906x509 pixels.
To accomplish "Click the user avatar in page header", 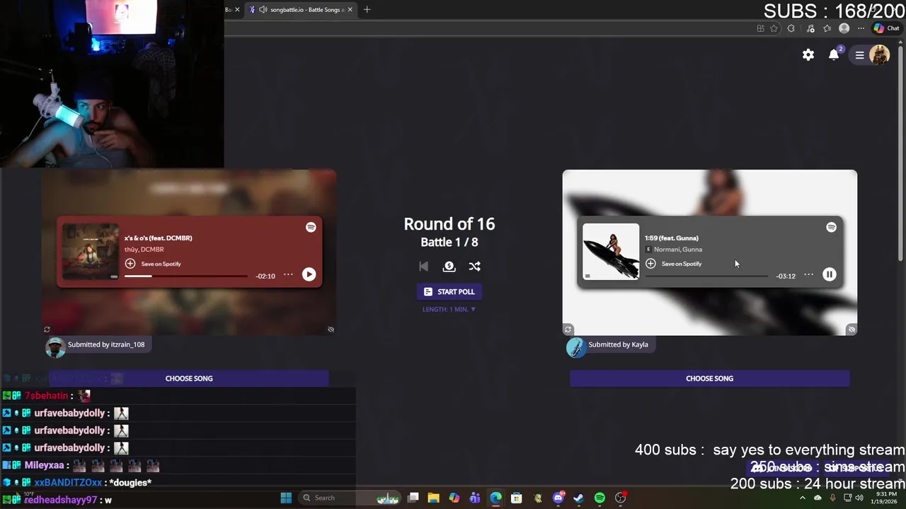I will click(x=879, y=55).
